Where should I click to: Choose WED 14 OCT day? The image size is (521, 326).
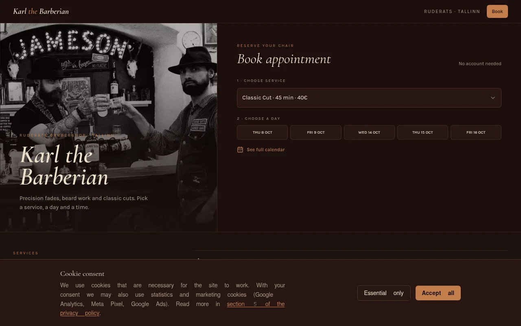pos(369,132)
